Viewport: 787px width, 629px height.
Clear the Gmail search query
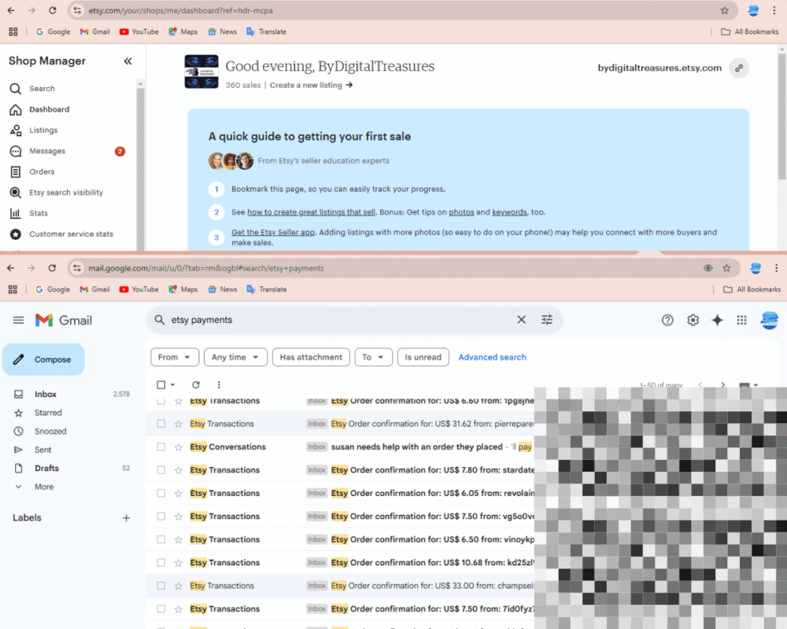522,319
